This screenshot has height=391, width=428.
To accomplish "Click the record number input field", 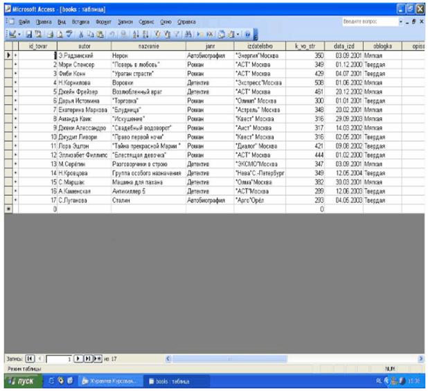I will pos(59,358).
